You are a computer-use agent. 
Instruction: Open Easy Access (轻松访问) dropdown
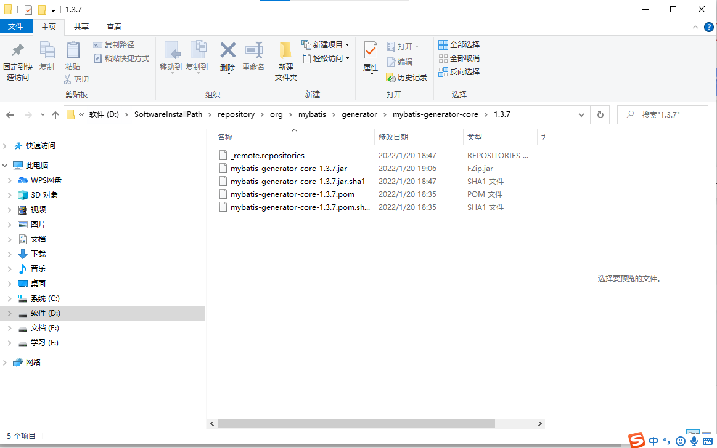pyautogui.click(x=326, y=58)
